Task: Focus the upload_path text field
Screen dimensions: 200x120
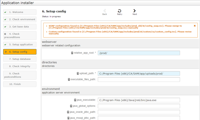Action: tap(139, 73)
